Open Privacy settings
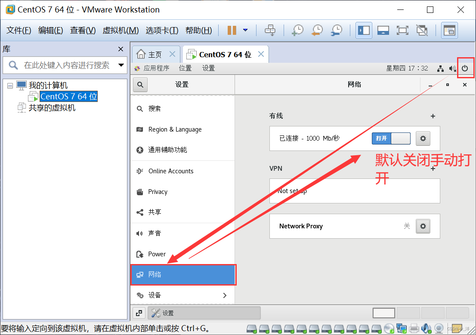Viewport: 476px width, 335px height. pyautogui.click(x=182, y=192)
